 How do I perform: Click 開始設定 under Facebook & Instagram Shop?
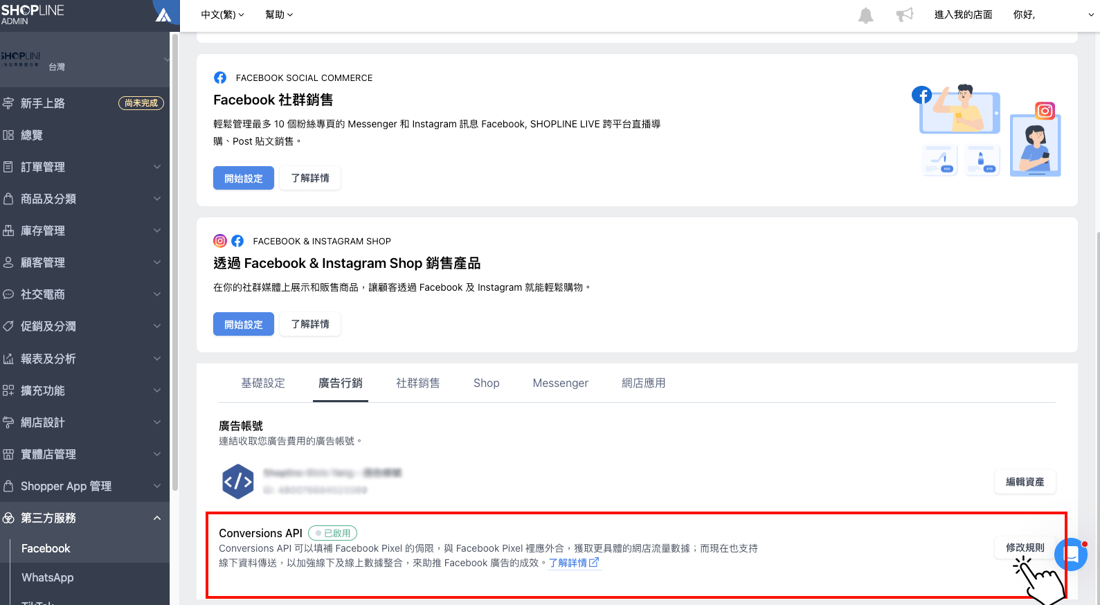(244, 324)
